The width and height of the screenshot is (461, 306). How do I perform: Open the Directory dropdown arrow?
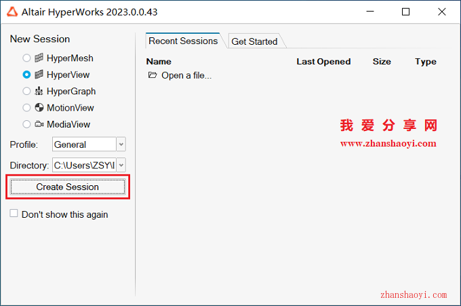pos(121,165)
